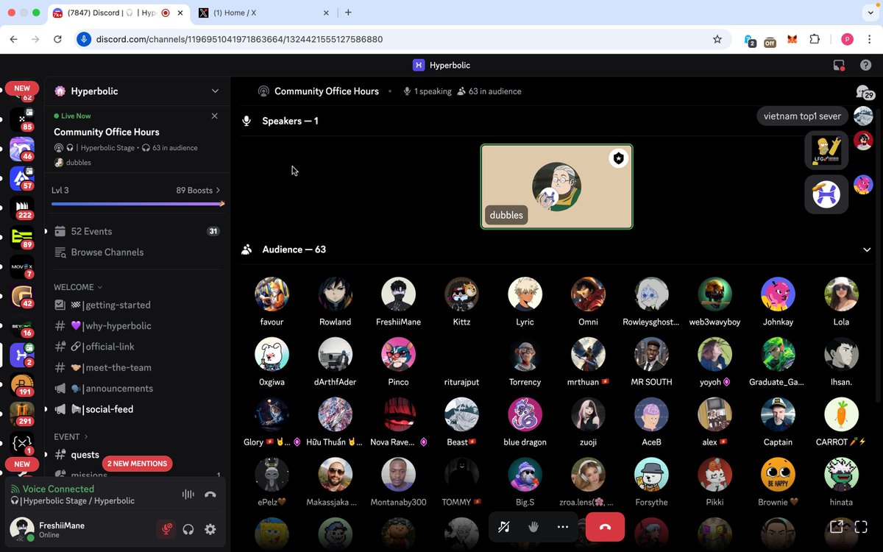The width and height of the screenshot is (883, 552).
Task: Bookmark this page with the star icon
Action: tap(717, 39)
